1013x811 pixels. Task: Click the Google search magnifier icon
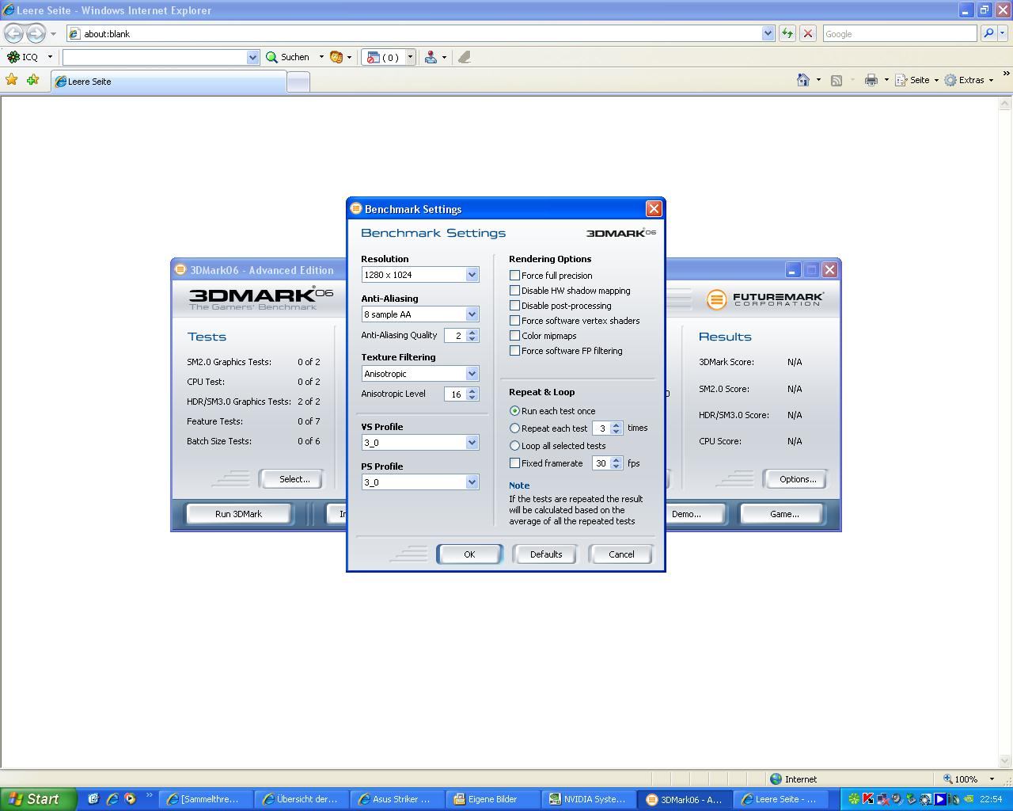pyautogui.click(x=988, y=33)
